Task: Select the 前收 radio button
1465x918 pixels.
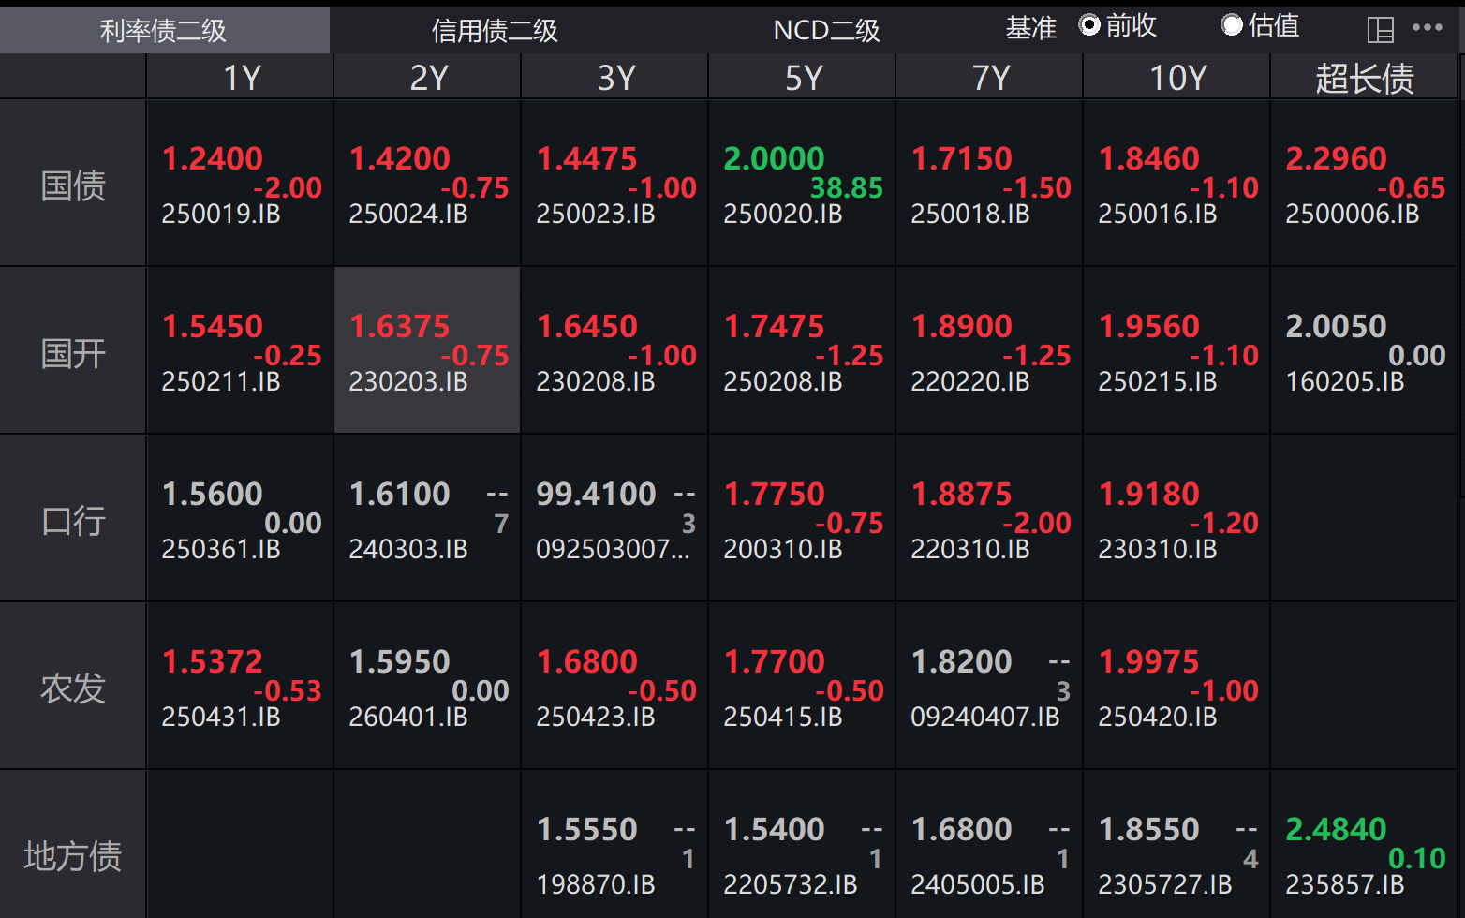Action: (x=1089, y=25)
